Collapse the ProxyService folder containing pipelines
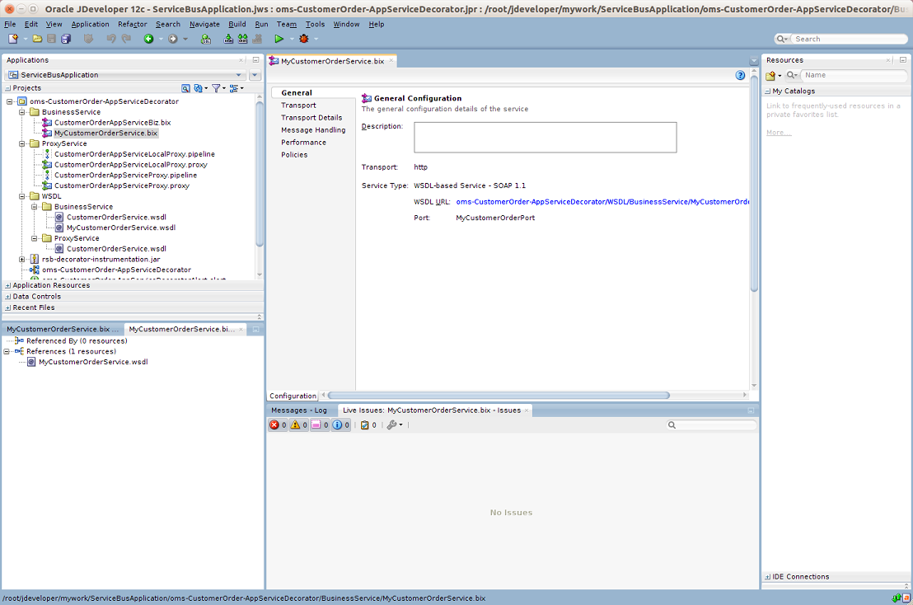The height and width of the screenshot is (605, 913). pos(22,143)
